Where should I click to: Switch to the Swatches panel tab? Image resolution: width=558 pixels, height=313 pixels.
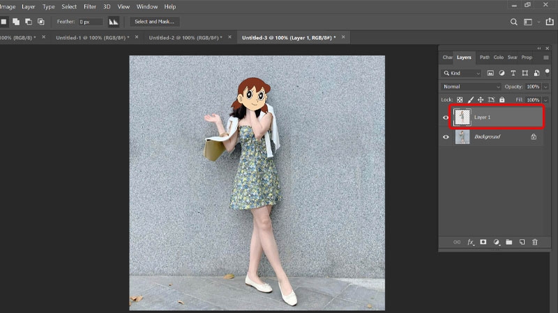click(513, 57)
